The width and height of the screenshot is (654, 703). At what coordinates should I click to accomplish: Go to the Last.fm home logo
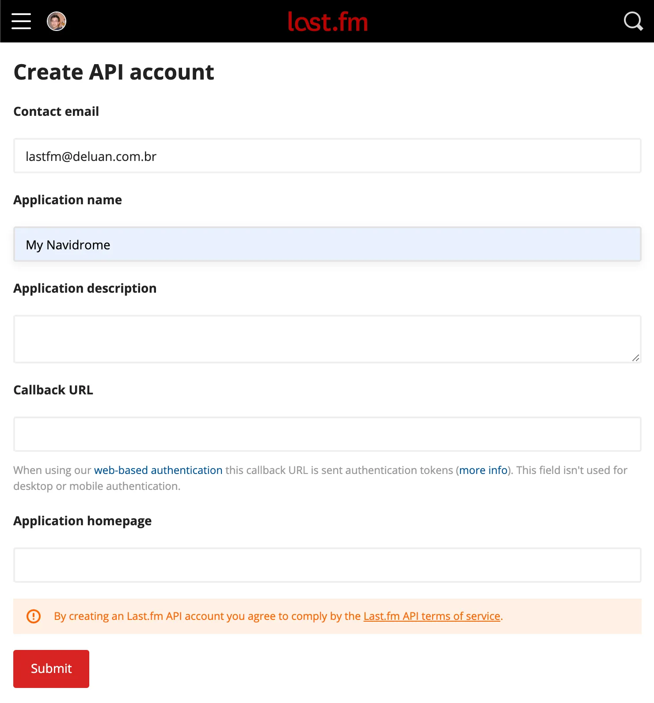tap(327, 22)
